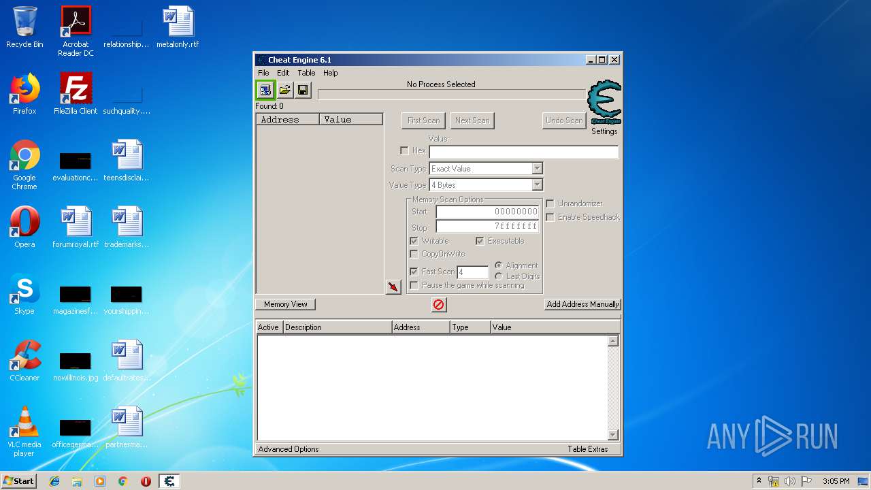The height and width of the screenshot is (490, 871).
Task: Select the Last Digits radio button
Action: (499, 276)
